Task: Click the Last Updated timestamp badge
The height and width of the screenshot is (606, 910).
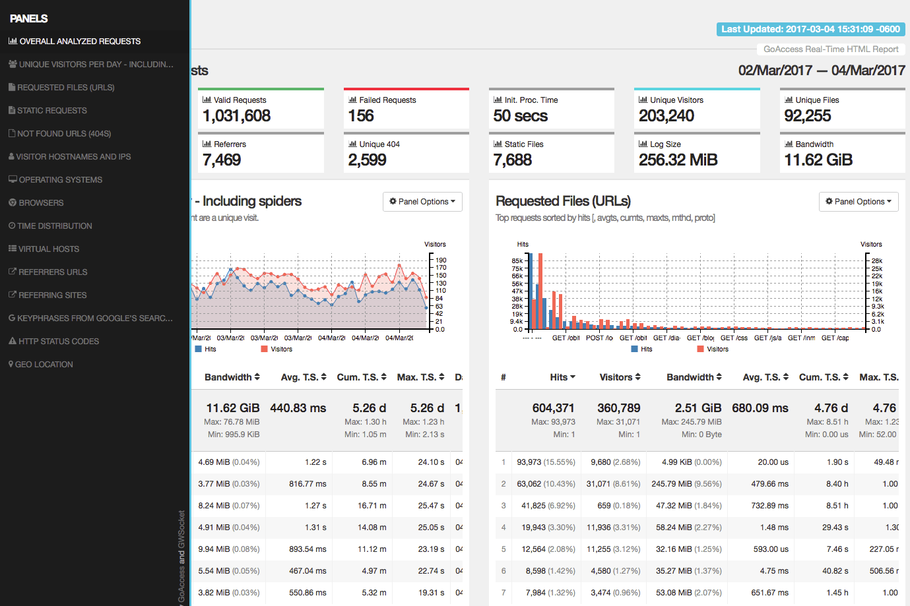Action: [810, 29]
